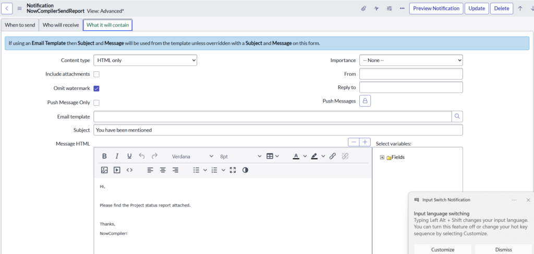
Task: Click the Reply to input field
Action: (411, 87)
